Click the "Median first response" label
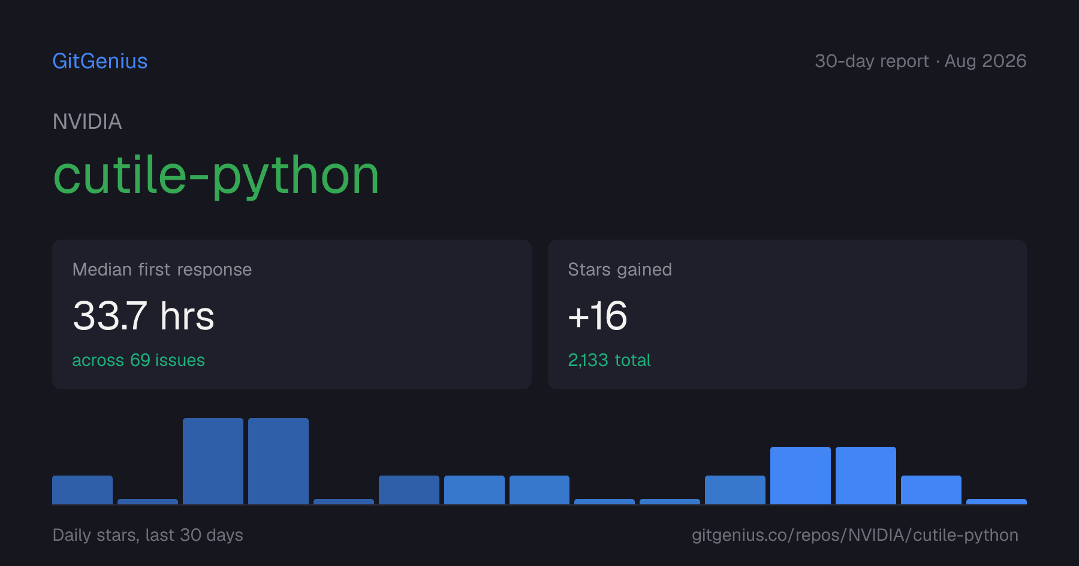Viewport: 1079px width, 566px height. click(162, 270)
